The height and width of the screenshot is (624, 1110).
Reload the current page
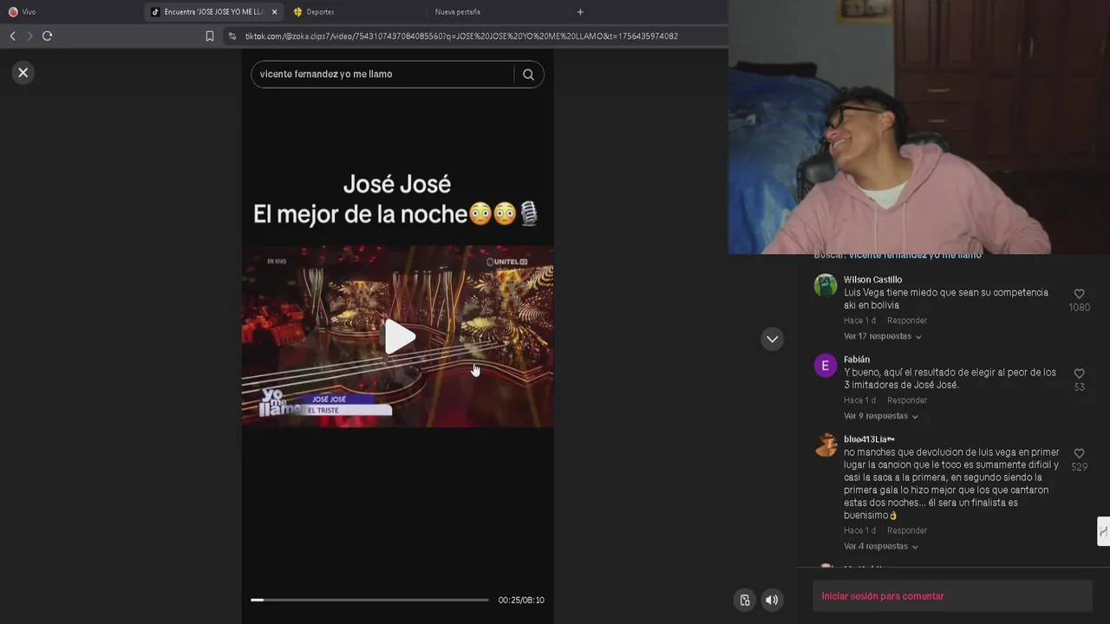(47, 36)
